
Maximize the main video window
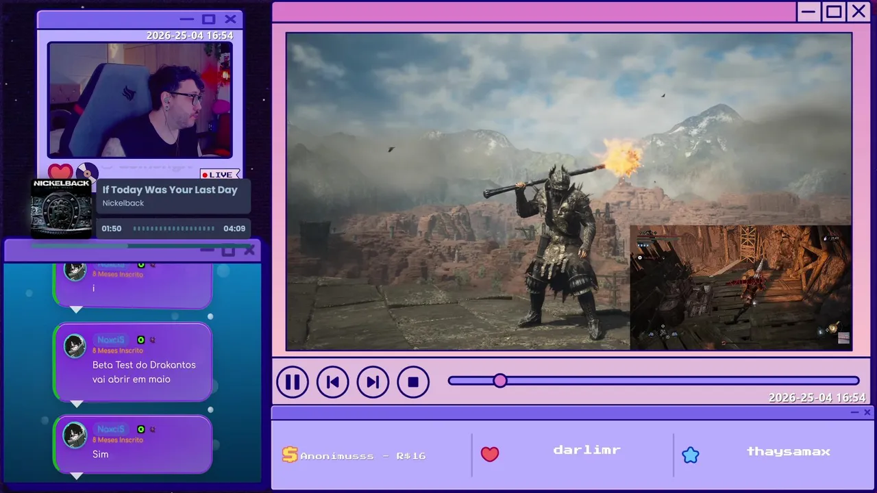834,12
